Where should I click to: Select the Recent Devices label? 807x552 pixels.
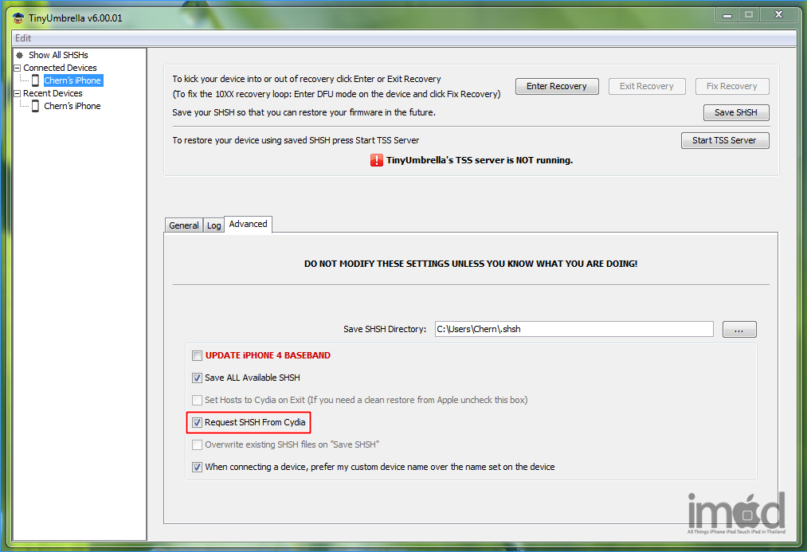pos(53,94)
